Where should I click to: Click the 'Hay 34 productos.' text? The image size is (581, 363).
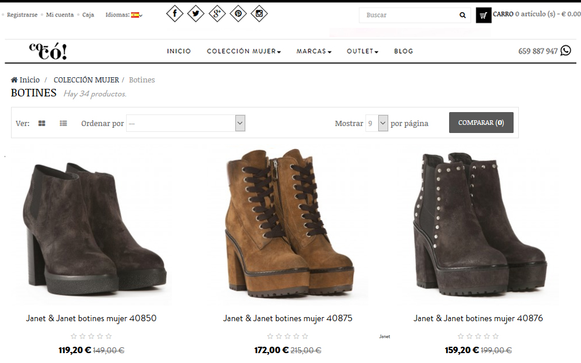[x=95, y=94]
